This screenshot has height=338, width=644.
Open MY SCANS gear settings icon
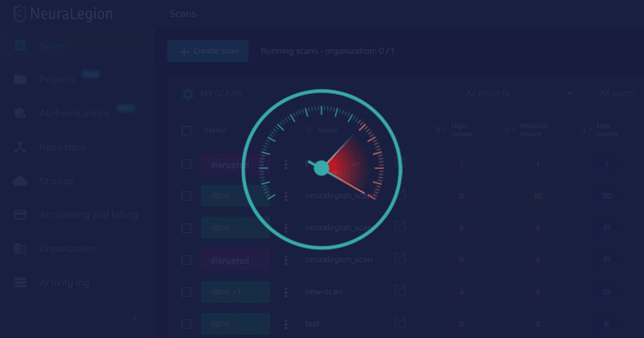point(187,94)
